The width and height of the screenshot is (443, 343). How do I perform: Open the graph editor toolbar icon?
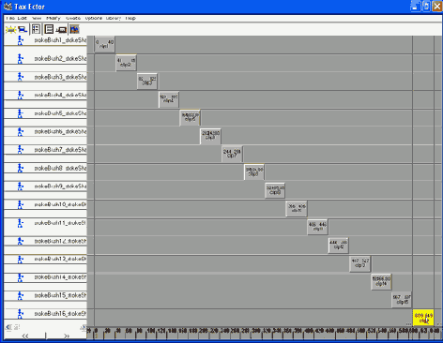[74, 29]
